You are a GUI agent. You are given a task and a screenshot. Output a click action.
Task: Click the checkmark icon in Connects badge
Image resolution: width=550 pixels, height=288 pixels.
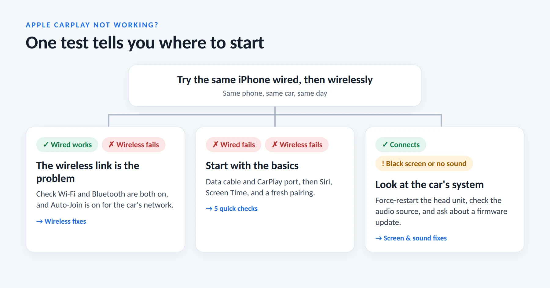[x=385, y=145]
